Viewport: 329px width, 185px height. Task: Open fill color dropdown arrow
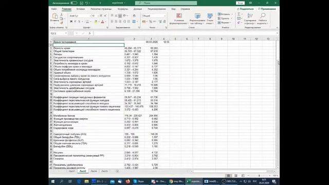99,22
